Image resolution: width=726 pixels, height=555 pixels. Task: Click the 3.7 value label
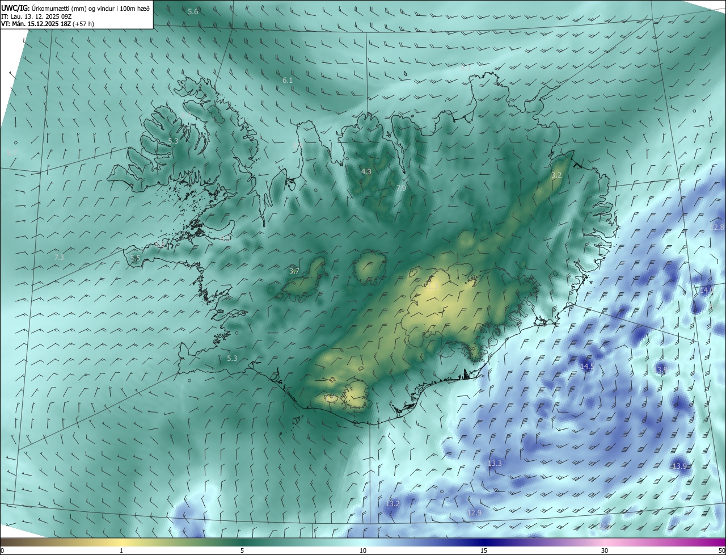coord(294,271)
